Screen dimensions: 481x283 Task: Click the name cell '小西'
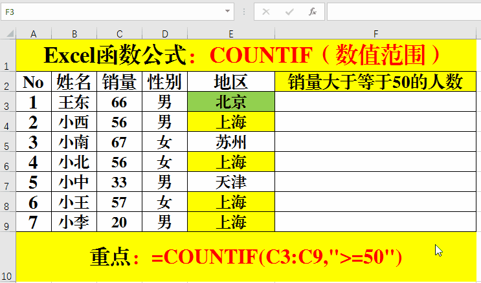pos(74,121)
